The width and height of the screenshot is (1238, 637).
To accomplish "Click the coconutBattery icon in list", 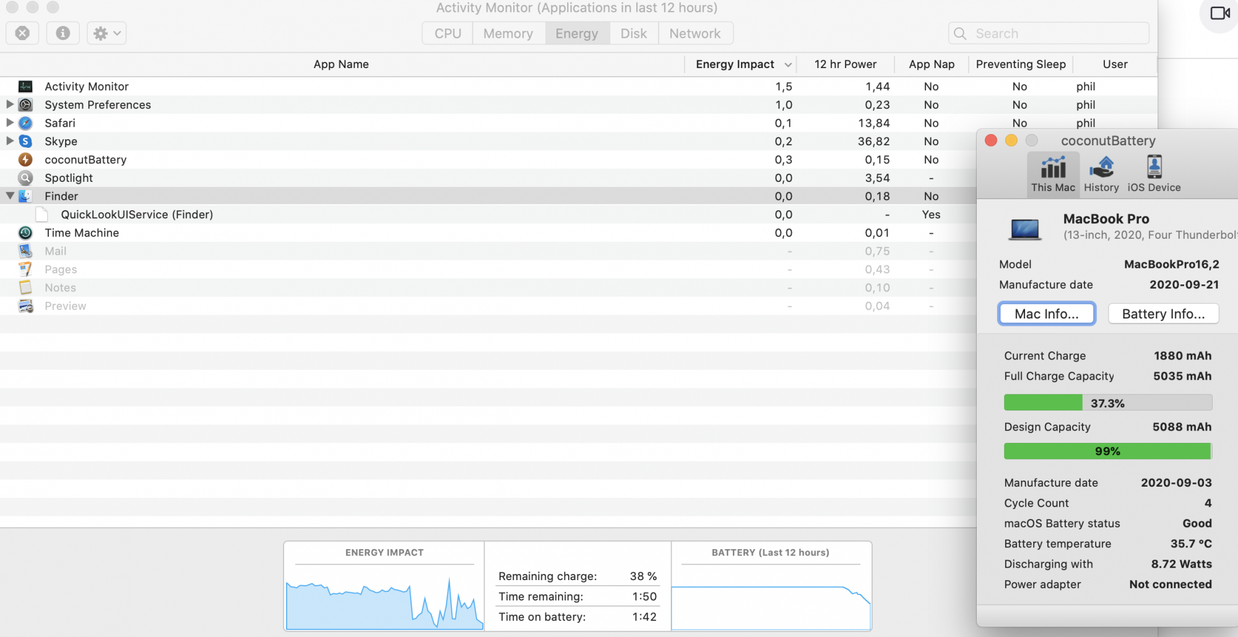I will (x=25, y=160).
